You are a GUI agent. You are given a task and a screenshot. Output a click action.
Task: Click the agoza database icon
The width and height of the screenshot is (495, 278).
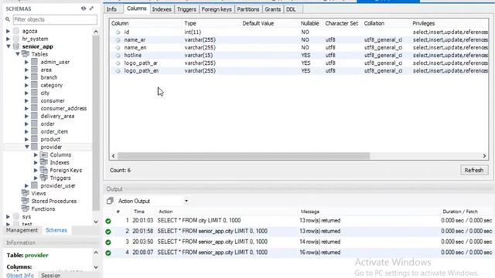point(16,31)
